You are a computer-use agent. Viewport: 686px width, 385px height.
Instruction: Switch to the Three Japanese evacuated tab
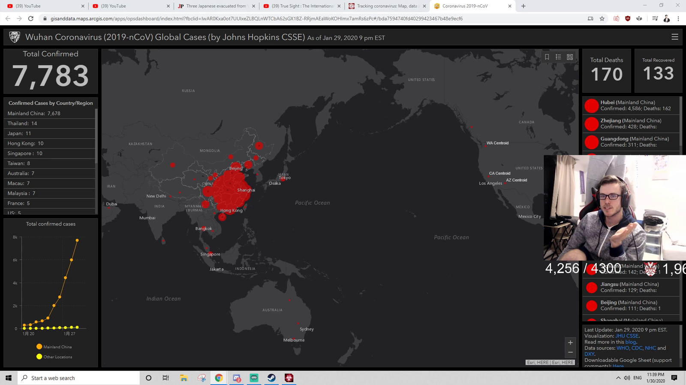click(x=217, y=6)
